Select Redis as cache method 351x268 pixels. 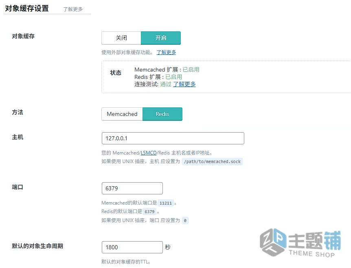click(x=162, y=114)
